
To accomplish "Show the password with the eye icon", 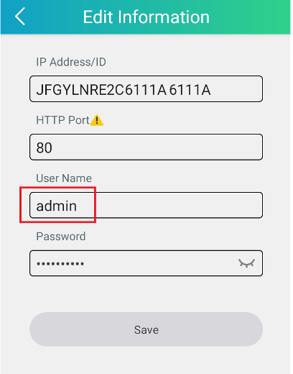I will (x=246, y=263).
